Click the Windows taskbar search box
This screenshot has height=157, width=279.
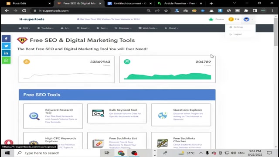[57, 153]
